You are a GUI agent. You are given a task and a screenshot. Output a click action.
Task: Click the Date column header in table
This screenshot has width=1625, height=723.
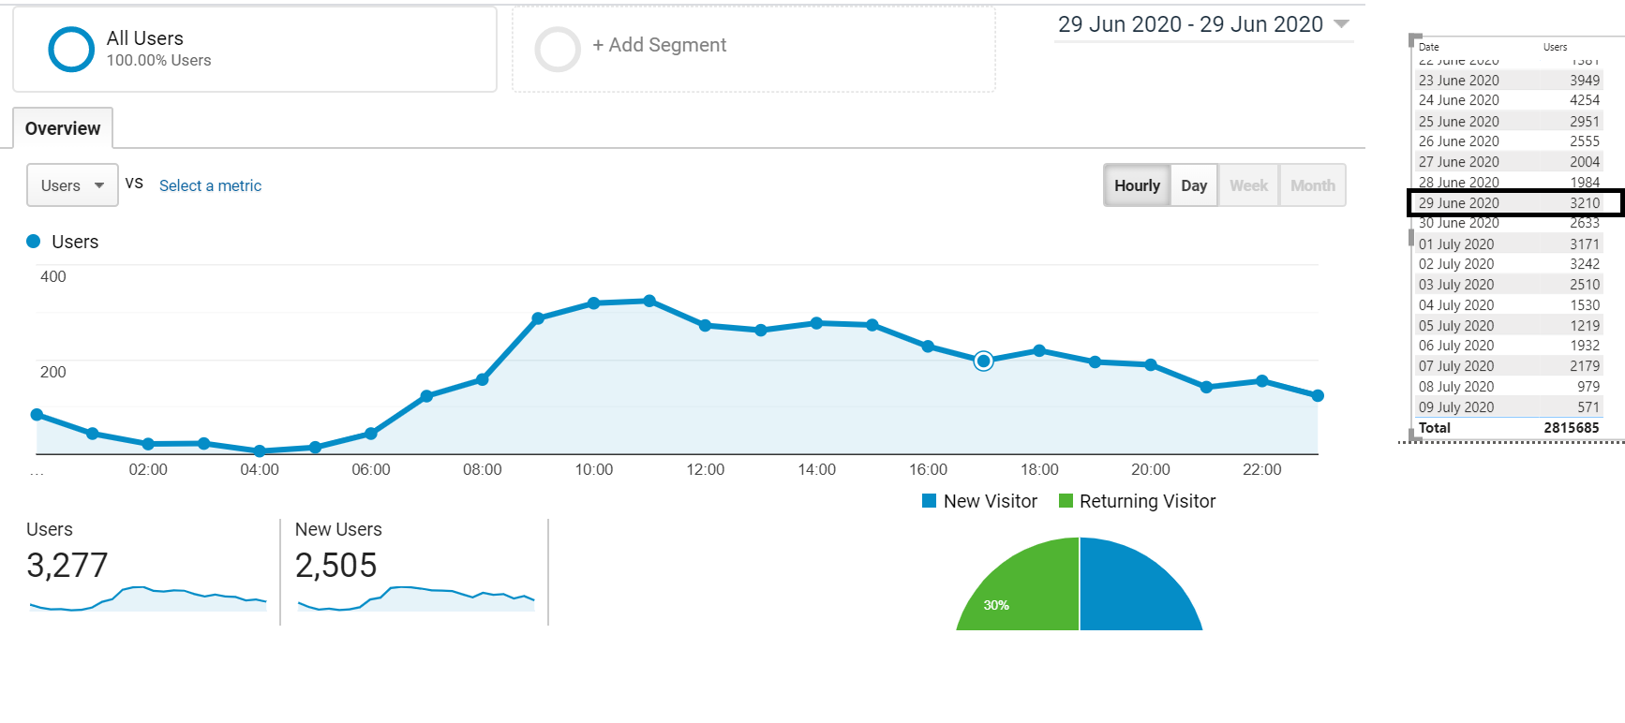click(1429, 47)
